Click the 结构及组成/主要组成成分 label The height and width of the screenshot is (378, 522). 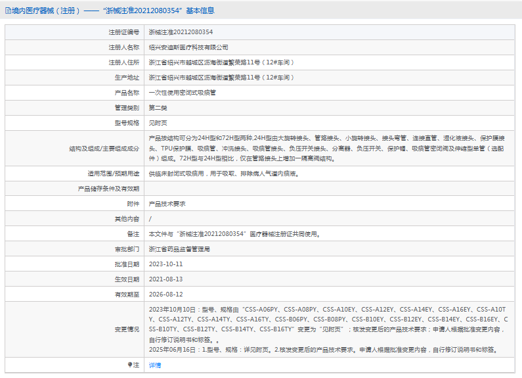coord(104,149)
